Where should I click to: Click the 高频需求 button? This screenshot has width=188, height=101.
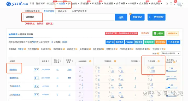pyautogui.click(x=120, y=42)
